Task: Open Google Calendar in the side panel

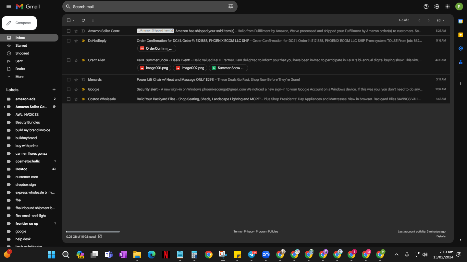Action: [x=461, y=21]
